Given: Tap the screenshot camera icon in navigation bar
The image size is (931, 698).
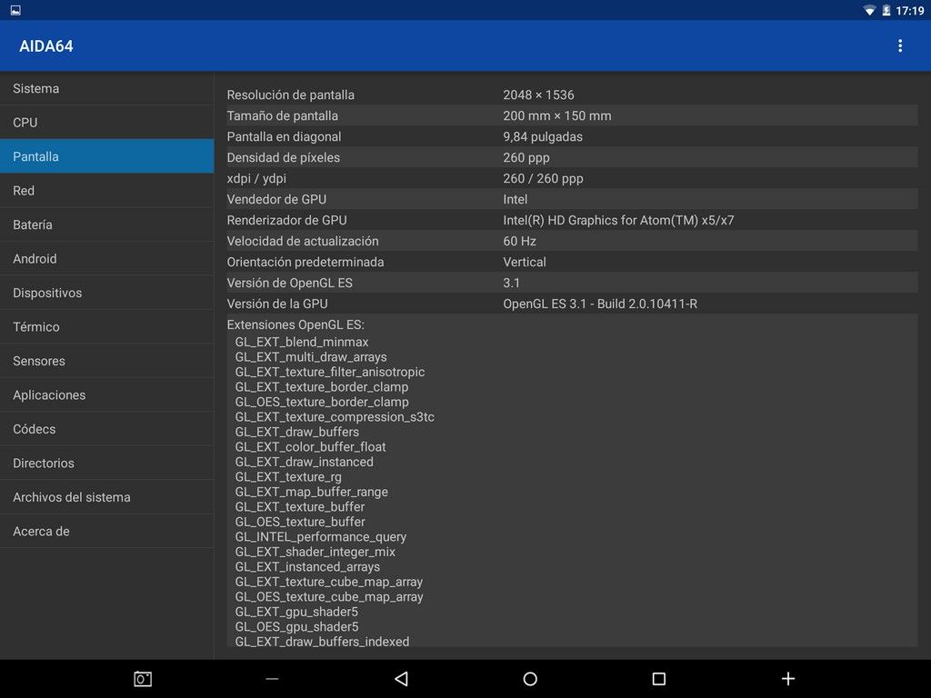Looking at the screenshot, I should click(143, 678).
